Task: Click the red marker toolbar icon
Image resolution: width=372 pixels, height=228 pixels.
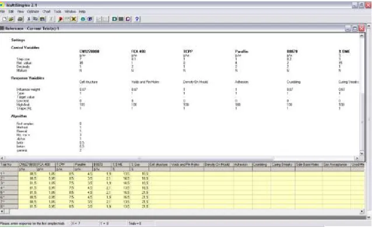Action: pos(60,19)
